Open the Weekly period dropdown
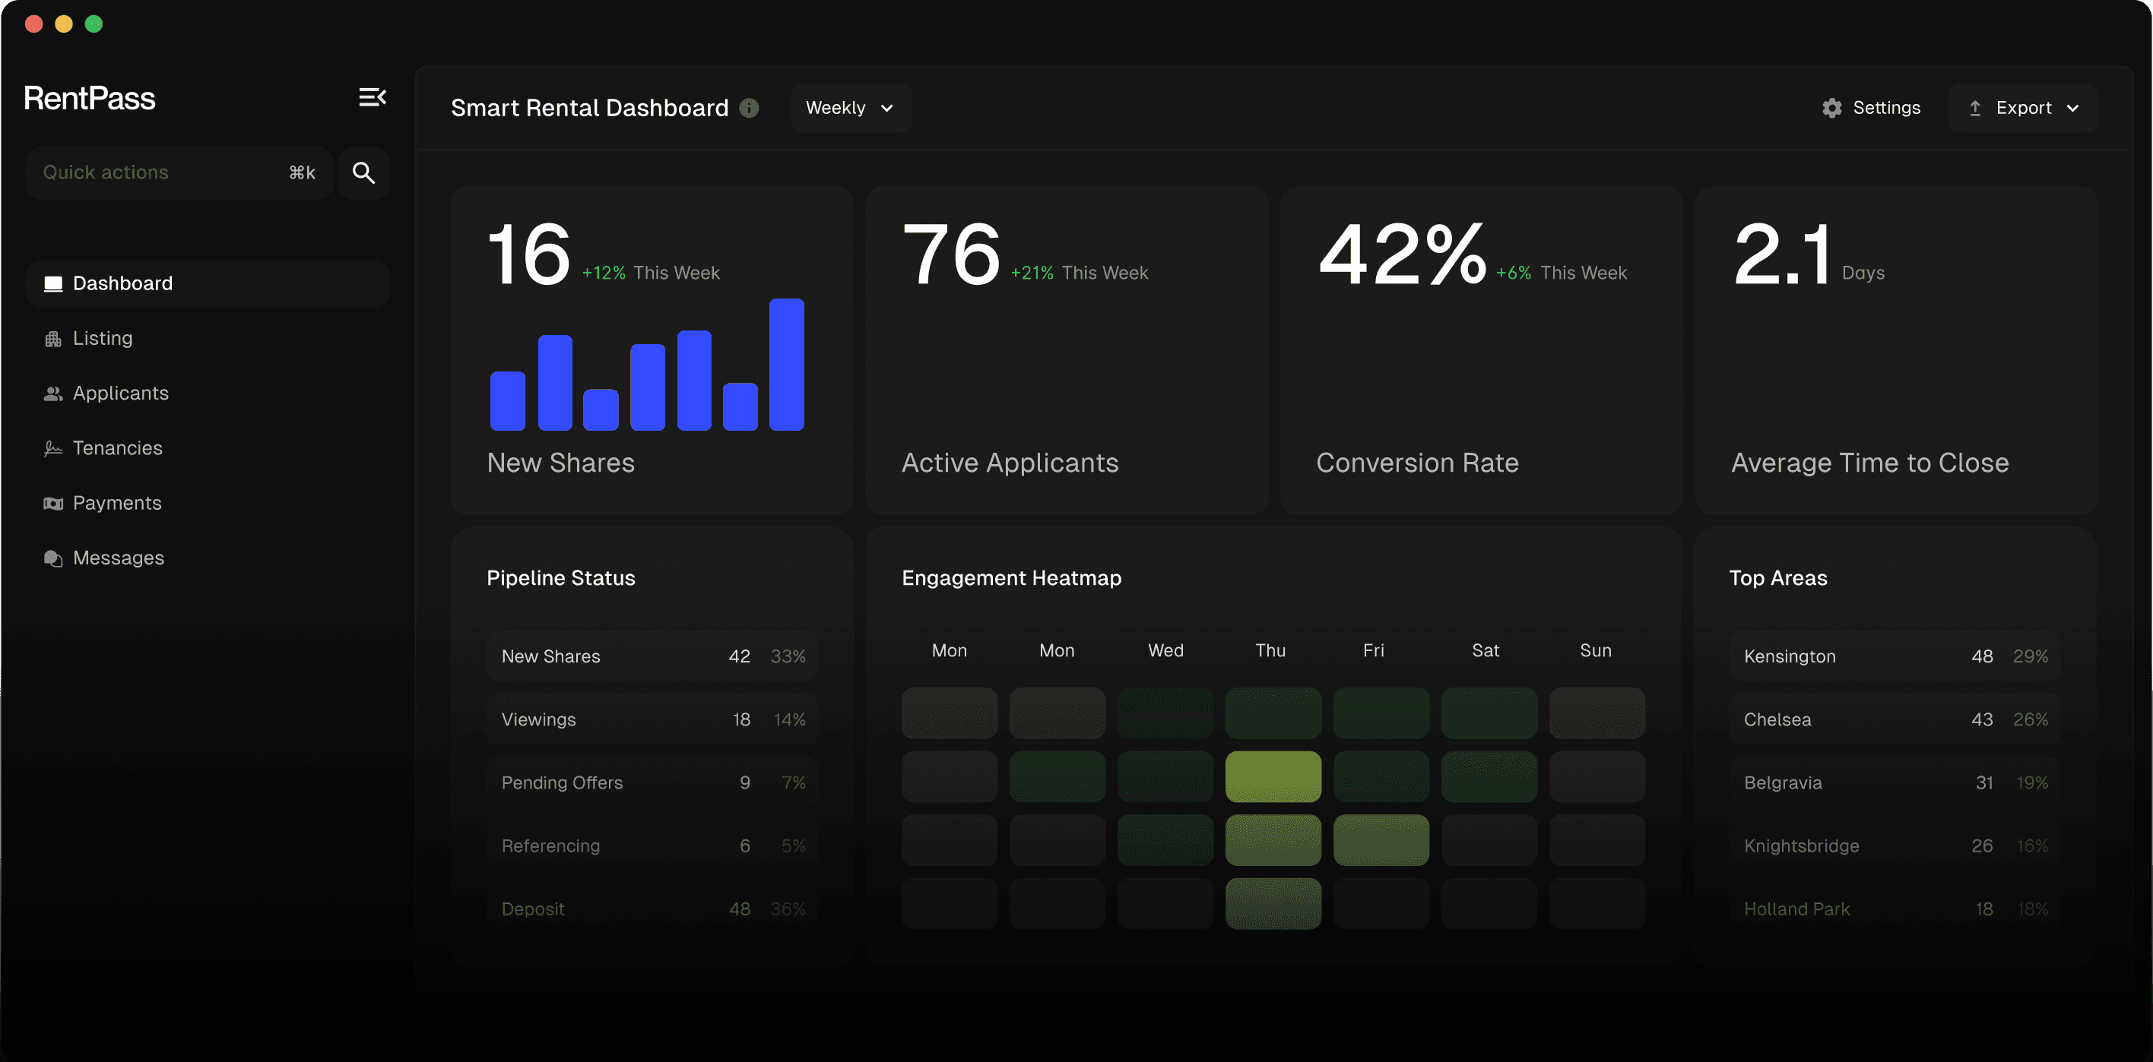The width and height of the screenshot is (2153, 1062). (850, 108)
